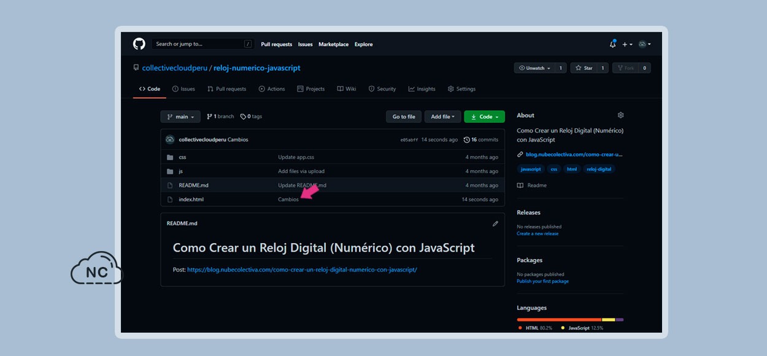Open the collectivecloudperu owner link

pos(175,68)
